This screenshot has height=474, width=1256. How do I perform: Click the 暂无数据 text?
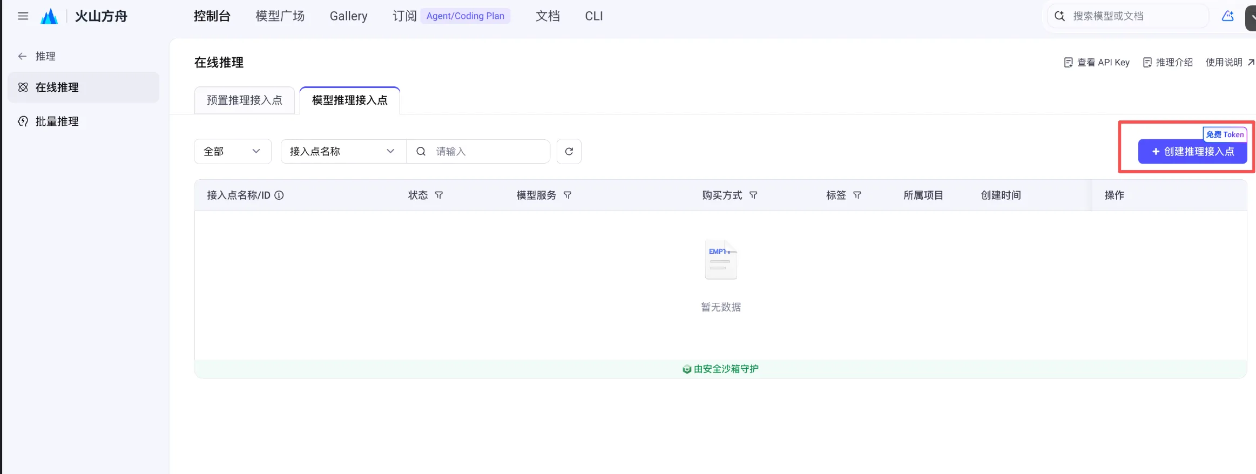pyautogui.click(x=721, y=307)
